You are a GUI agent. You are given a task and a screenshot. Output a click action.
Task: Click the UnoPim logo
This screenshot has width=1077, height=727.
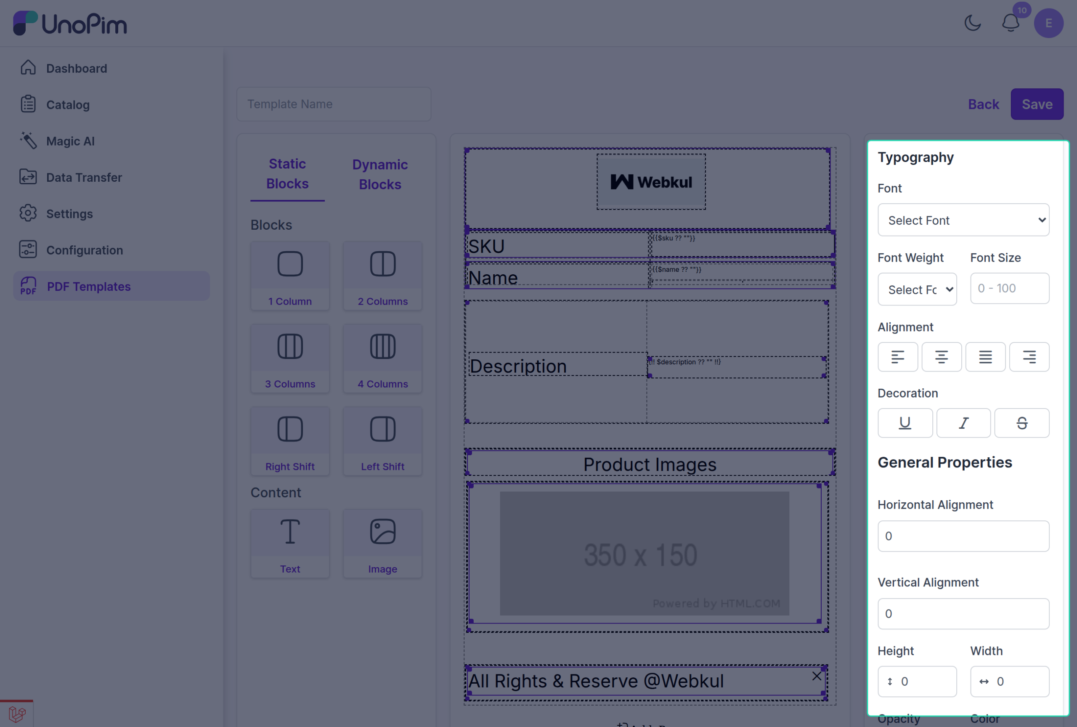[x=70, y=23]
